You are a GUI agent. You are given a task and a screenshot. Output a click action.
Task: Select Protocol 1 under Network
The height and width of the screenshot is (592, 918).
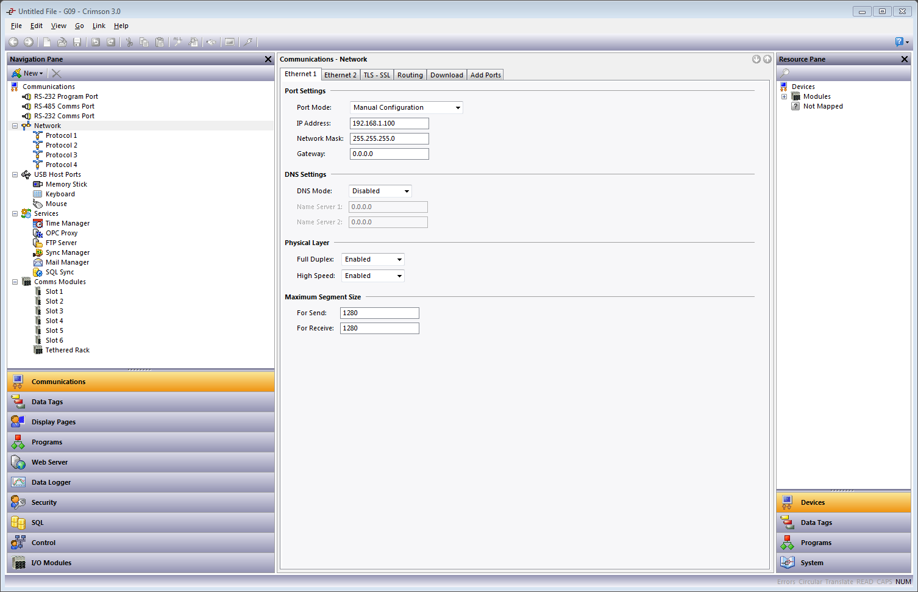[x=61, y=135]
